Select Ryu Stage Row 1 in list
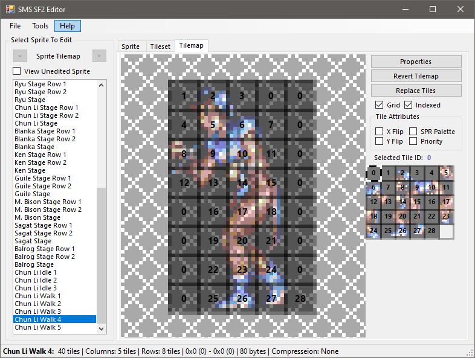Screen dimensions: 475x358 [x=54, y=84]
